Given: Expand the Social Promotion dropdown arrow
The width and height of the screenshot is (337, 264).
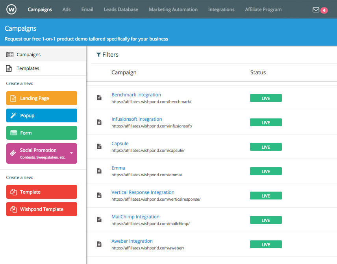Looking at the screenshot, I should pyautogui.click(x=72, y=153).
